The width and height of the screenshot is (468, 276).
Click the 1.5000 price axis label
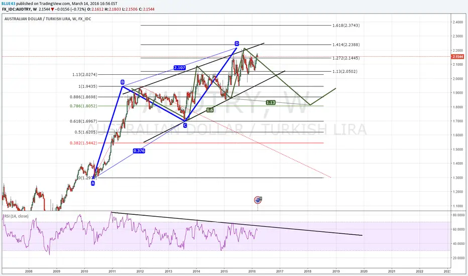click(457, 149)
